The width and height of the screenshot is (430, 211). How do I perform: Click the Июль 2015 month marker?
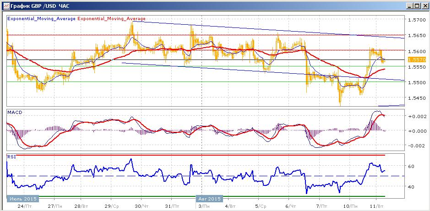[23, 198]
